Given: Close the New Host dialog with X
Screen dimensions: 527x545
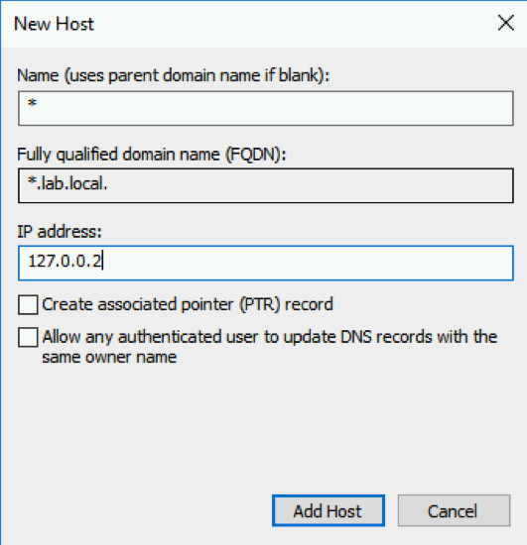Looking at the screenshot, I should (506, 24).
